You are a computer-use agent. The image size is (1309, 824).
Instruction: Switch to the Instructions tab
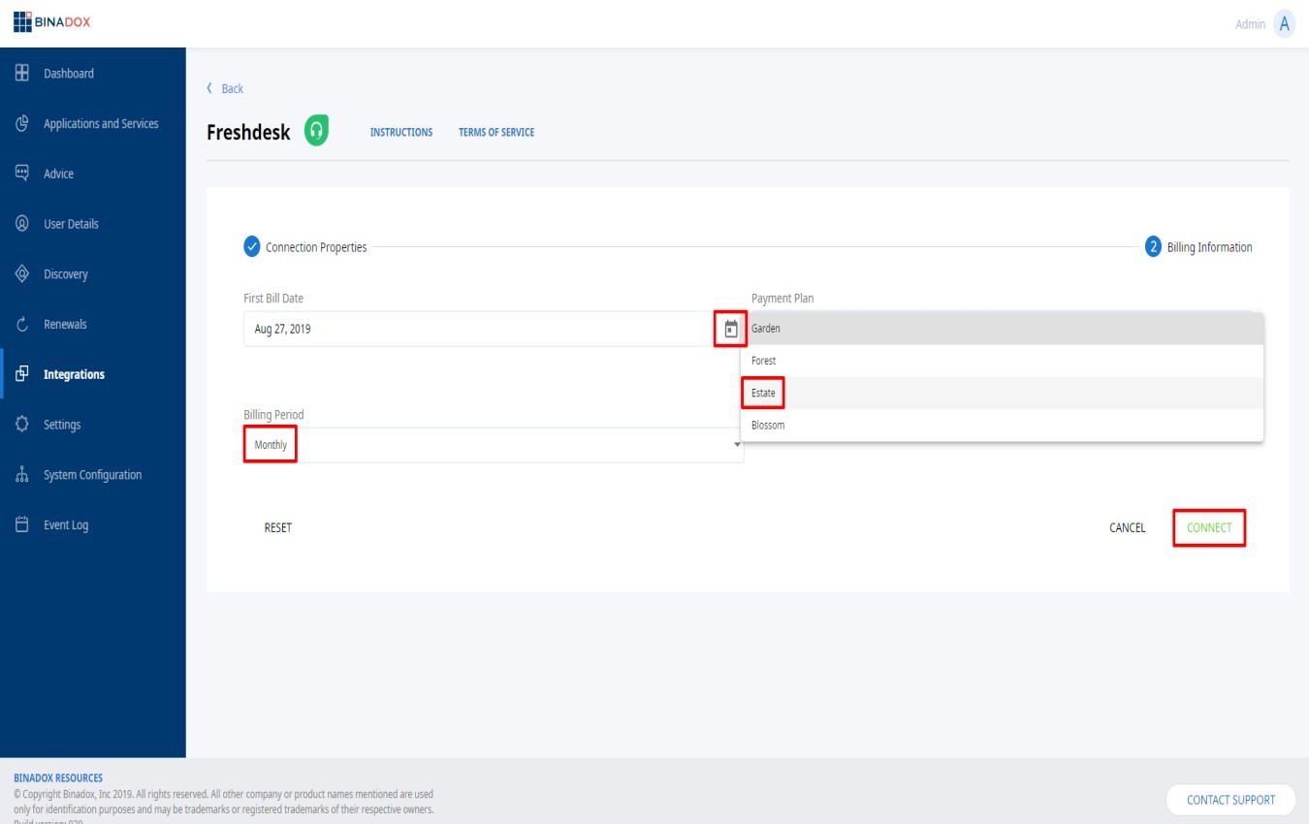tap(401, 132)
